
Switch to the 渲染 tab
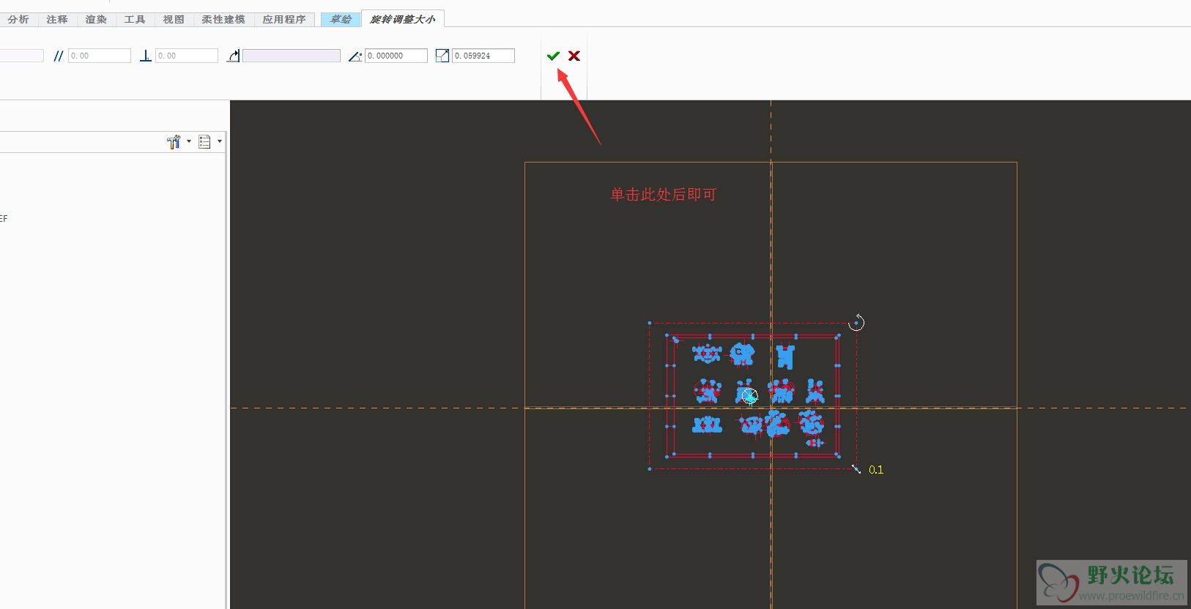coord(96,20)
